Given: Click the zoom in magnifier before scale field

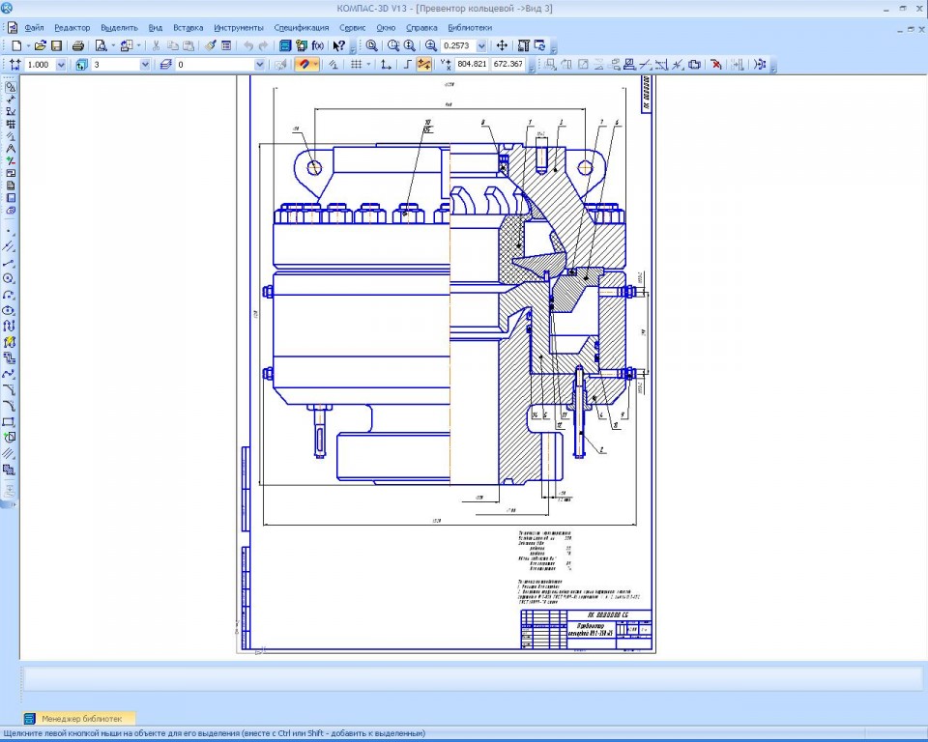Looking at the screenshot, I should click(x=431, y=45).
